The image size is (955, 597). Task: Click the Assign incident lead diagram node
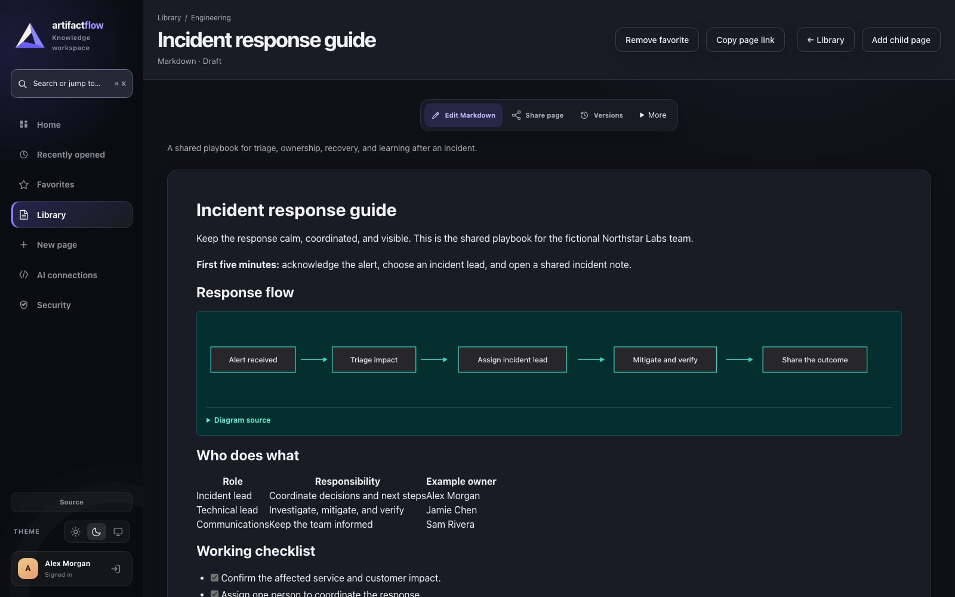click(512, 359)
